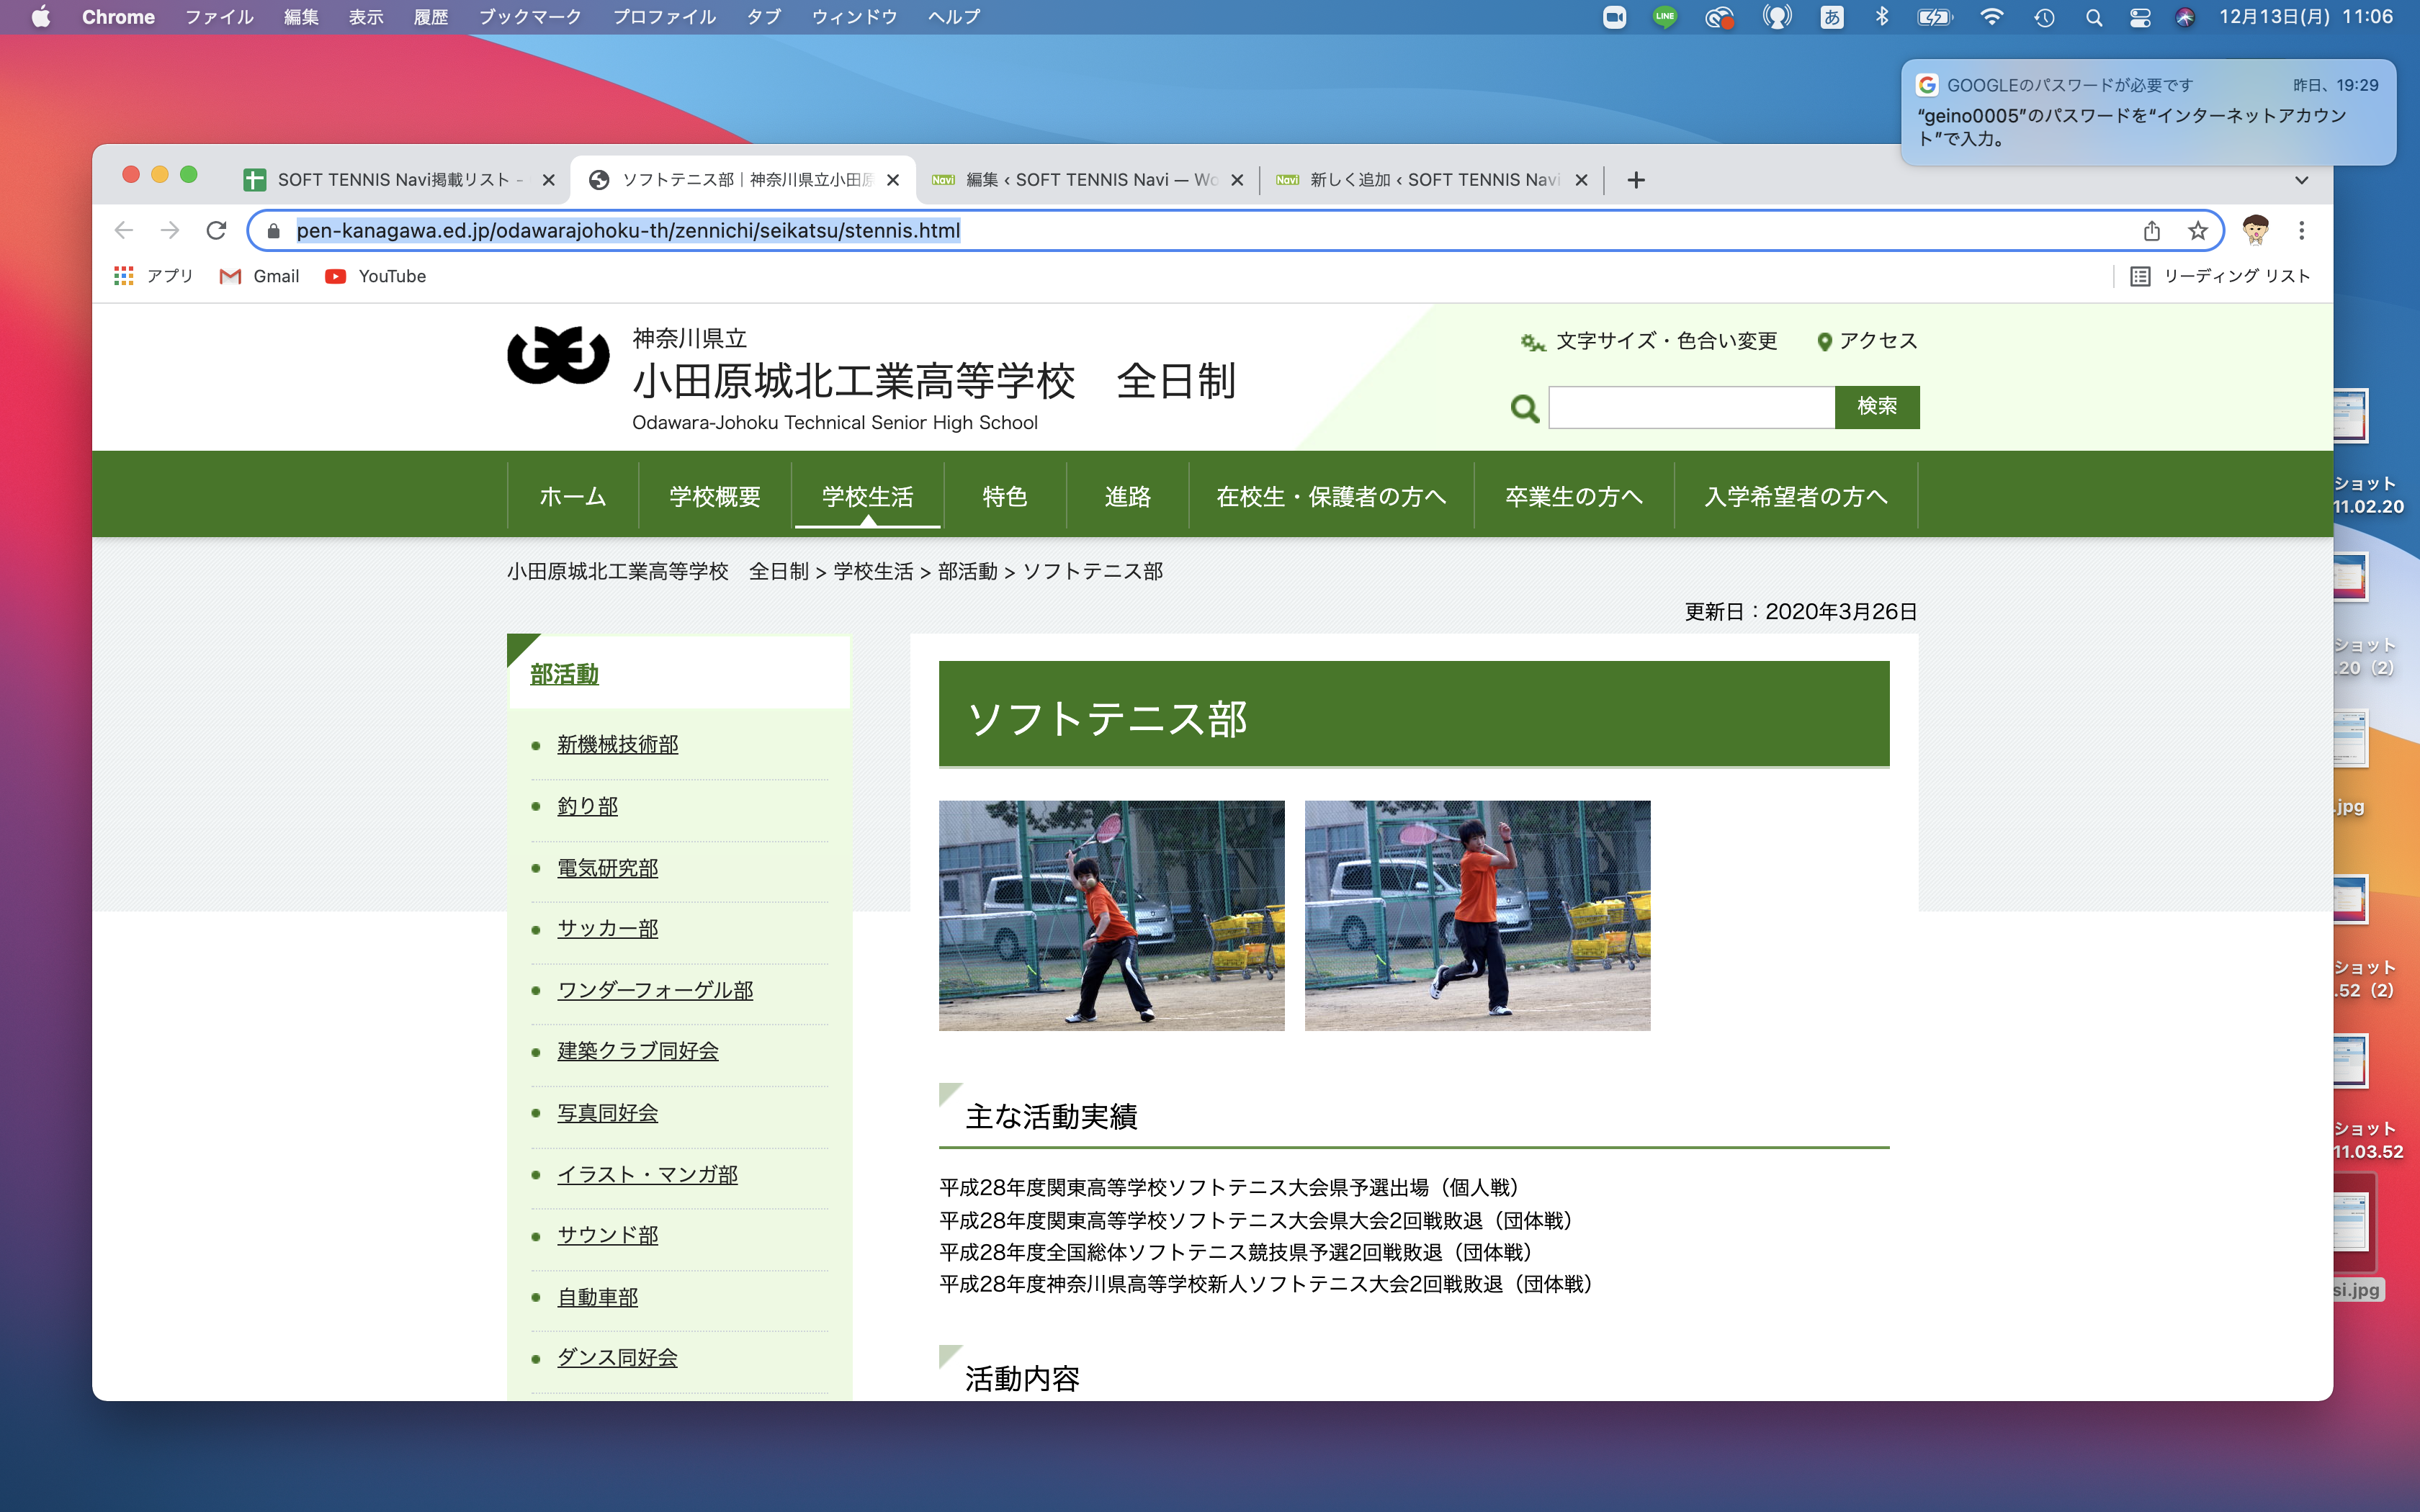
Task: Open macOS Control Center icon
Action: coord(2140,17)
